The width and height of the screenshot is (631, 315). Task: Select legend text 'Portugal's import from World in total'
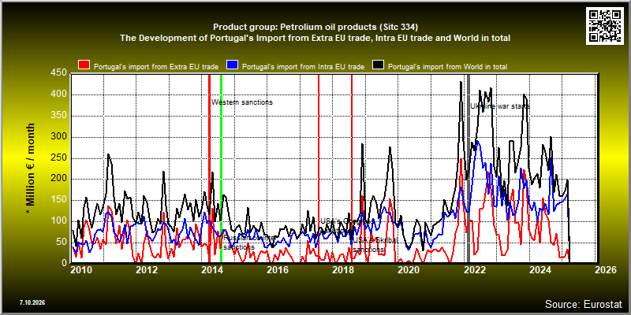click(x=447, y=67)
